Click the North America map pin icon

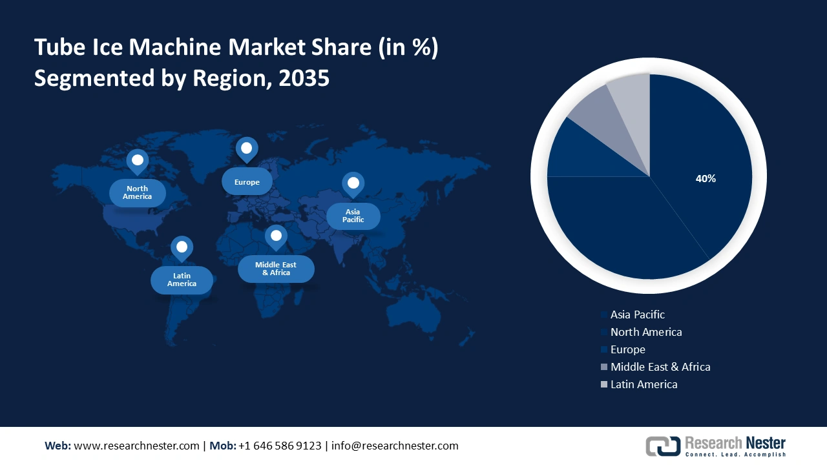pos(137,162)
